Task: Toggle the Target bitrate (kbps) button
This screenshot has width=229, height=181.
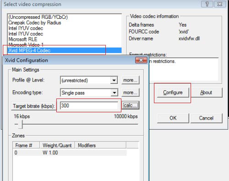Action: click(x=33, y=106)
